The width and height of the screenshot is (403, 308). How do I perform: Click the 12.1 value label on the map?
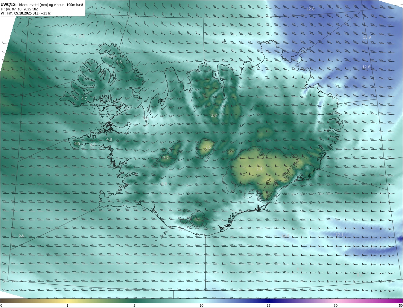point(339,235)
